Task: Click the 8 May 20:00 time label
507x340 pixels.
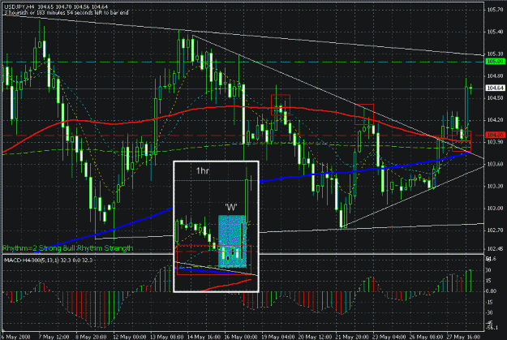Action: coord(91,337)
